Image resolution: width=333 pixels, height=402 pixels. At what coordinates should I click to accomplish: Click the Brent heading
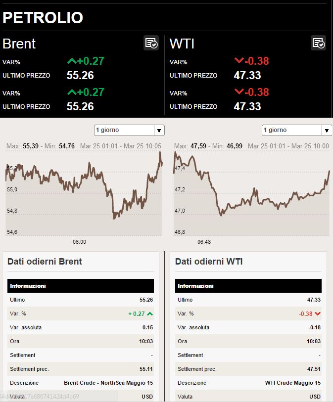(19, 44)
